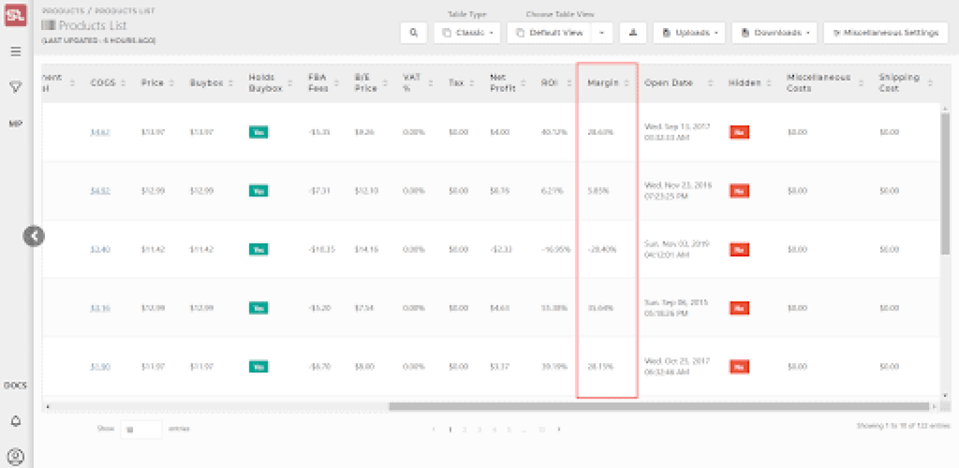The image size is (959, 468).
Task: Select Margin value 5.85%
Action: coord(598,191)
